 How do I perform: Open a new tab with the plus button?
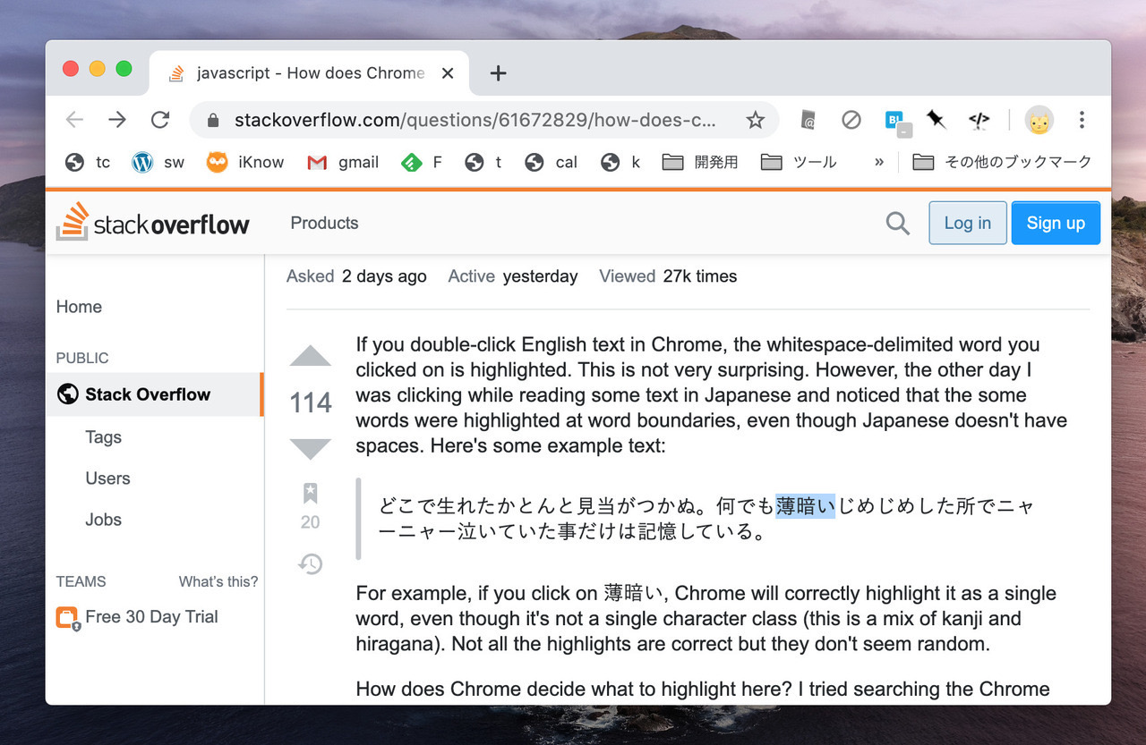click(499, 73)
